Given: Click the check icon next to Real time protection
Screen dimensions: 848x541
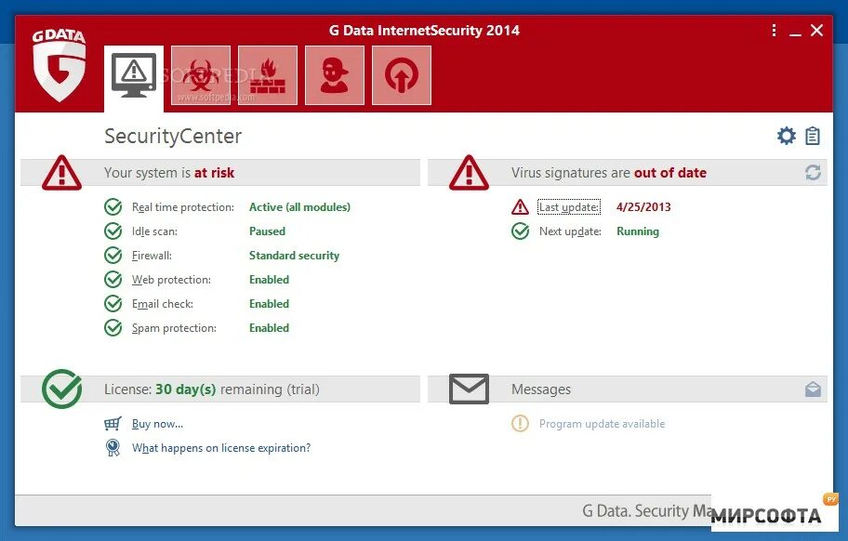Looking at the screenshot, I should [x=113, y=207].
